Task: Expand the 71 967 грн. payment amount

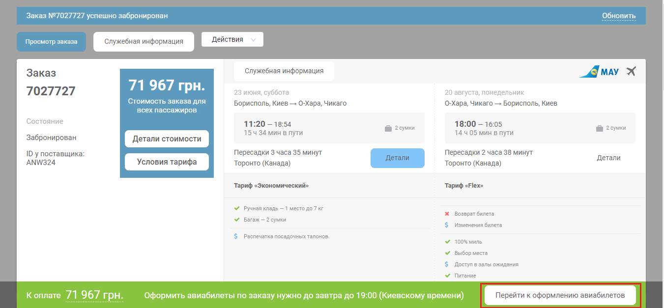Action: pyautogui.click(x=94, y=295)
